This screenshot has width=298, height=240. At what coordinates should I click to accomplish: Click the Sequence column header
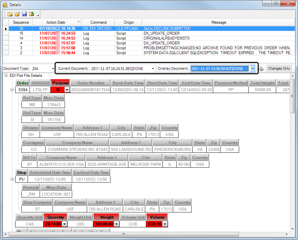coord(21,22)
